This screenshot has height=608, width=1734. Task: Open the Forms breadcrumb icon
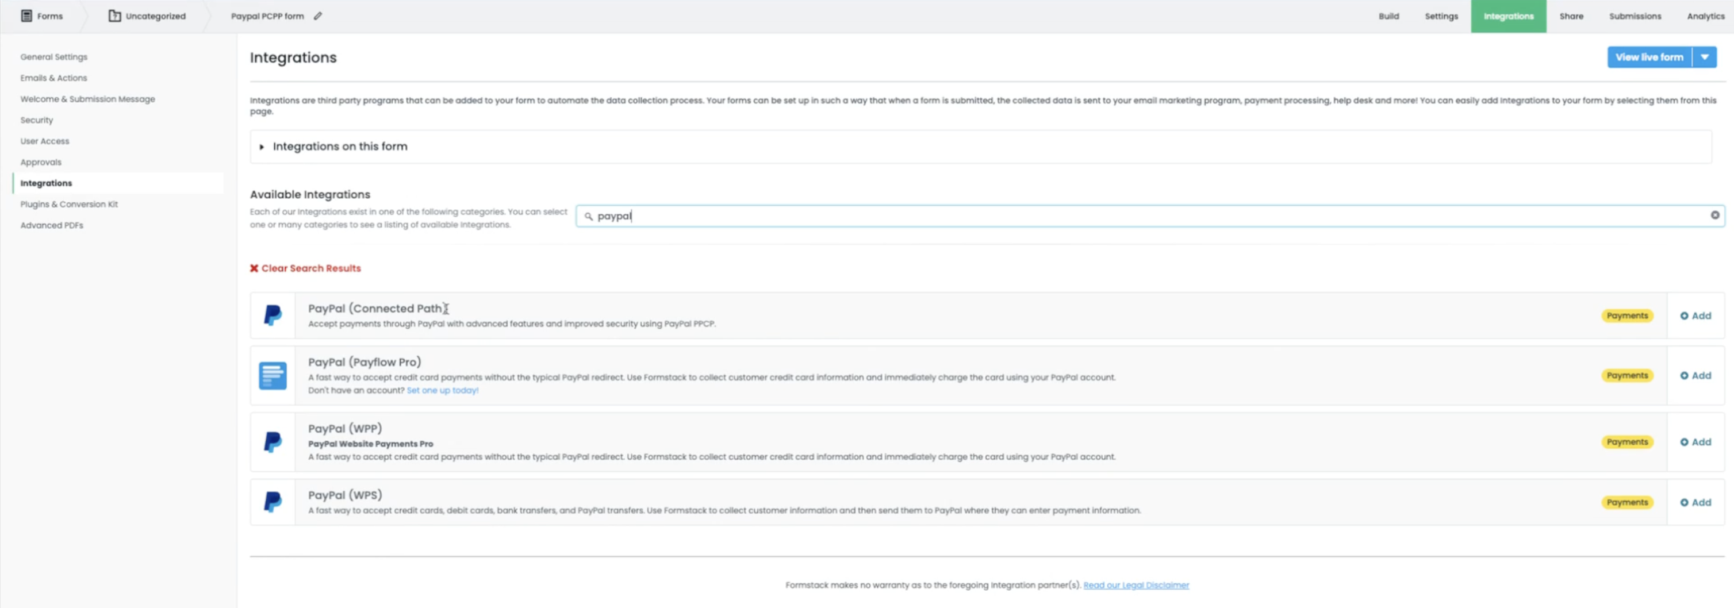pos(27,16)
